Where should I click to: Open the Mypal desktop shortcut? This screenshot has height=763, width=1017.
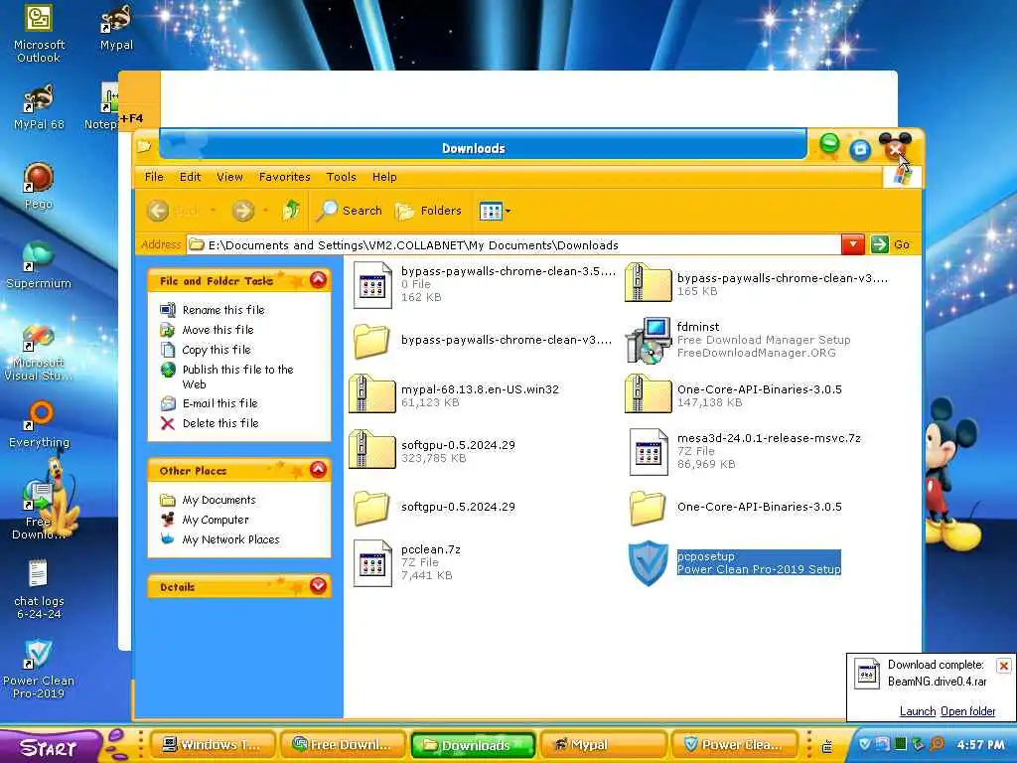tap(116, 29)
